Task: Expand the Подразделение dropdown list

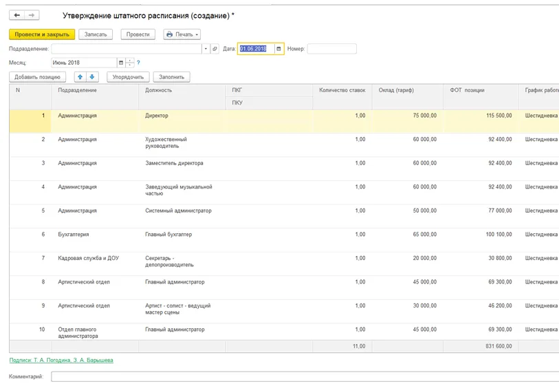Action: click(206, 49)
